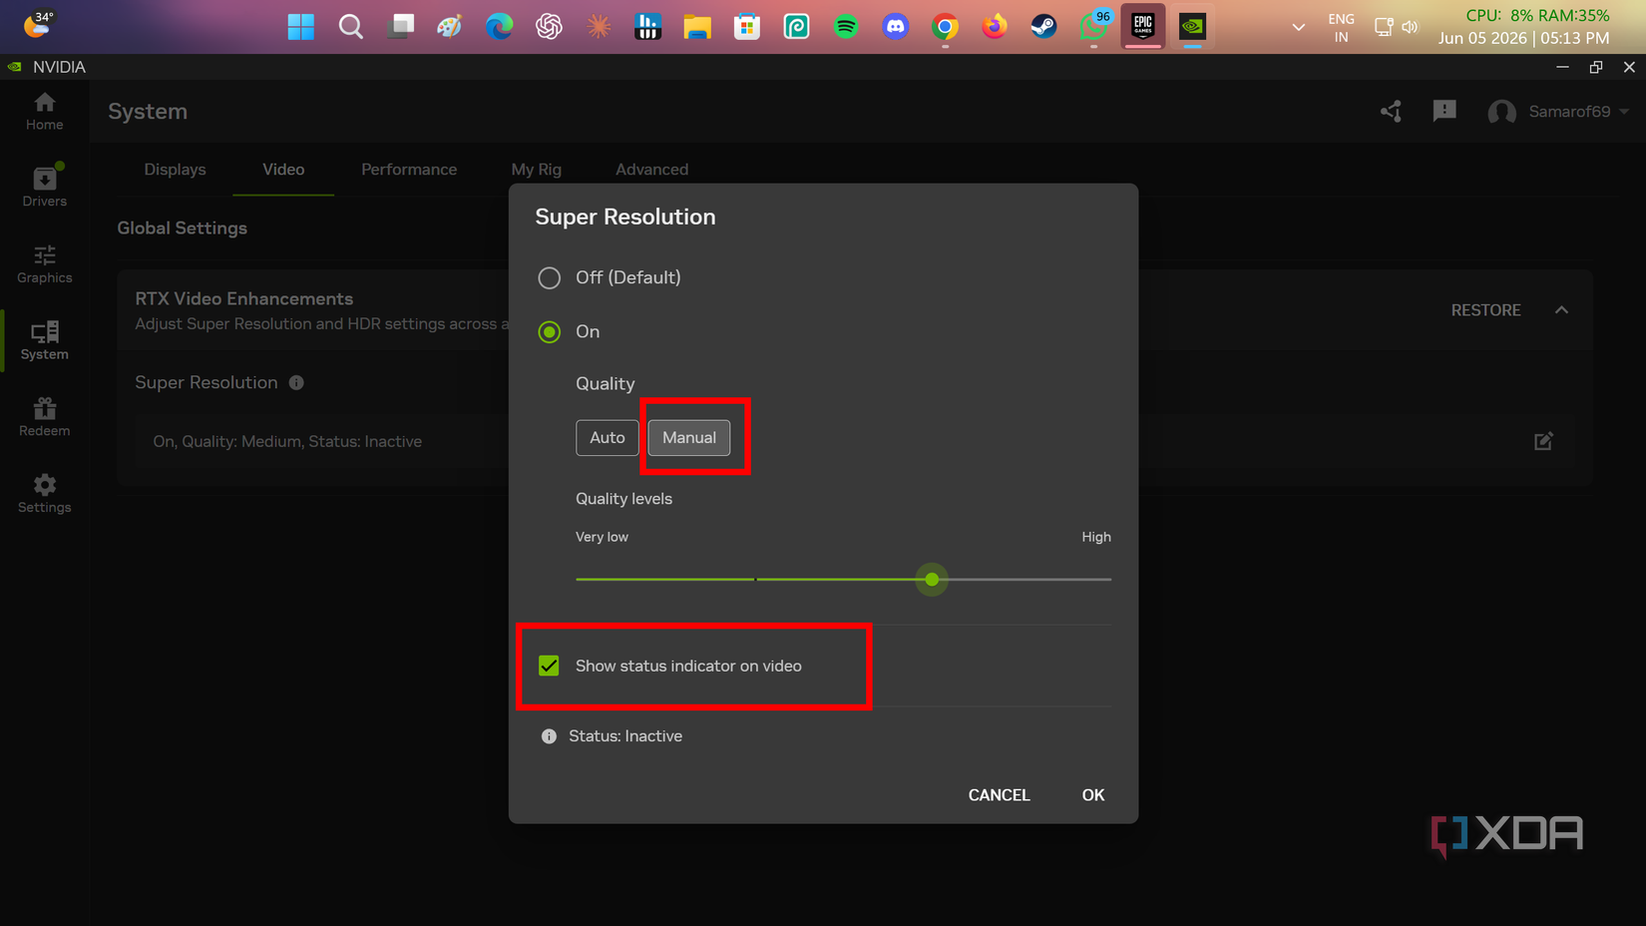The image size is (1646, 926).
Task: Click the info icon next to Super Resolution
Action: coord(296,382)
